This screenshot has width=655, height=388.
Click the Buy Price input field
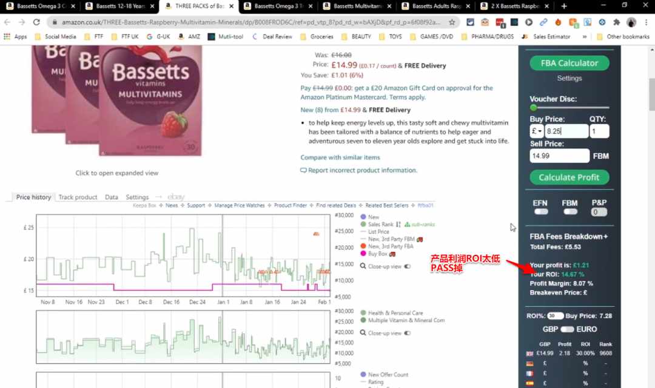[566, 131]
